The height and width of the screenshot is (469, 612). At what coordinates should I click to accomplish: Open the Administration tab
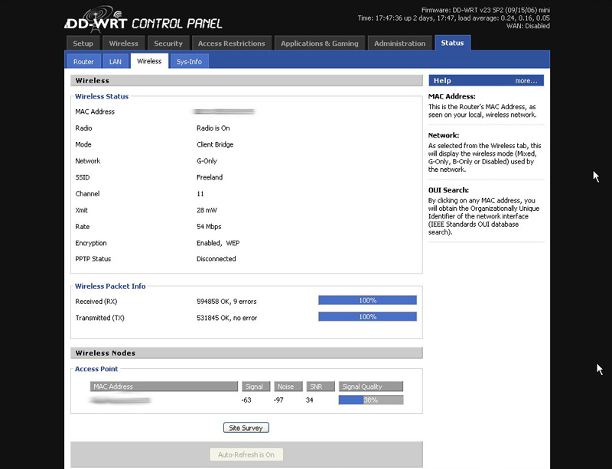pos(399,44)
